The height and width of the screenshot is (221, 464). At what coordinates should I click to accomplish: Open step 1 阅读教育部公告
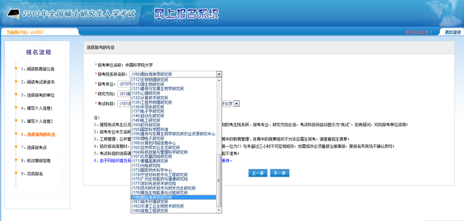click(38, 69)
